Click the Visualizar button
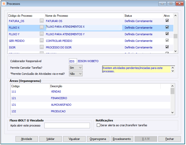 tap(74, 139)
